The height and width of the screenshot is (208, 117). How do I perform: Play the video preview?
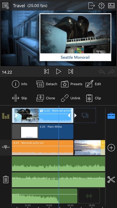coord(58,72)
